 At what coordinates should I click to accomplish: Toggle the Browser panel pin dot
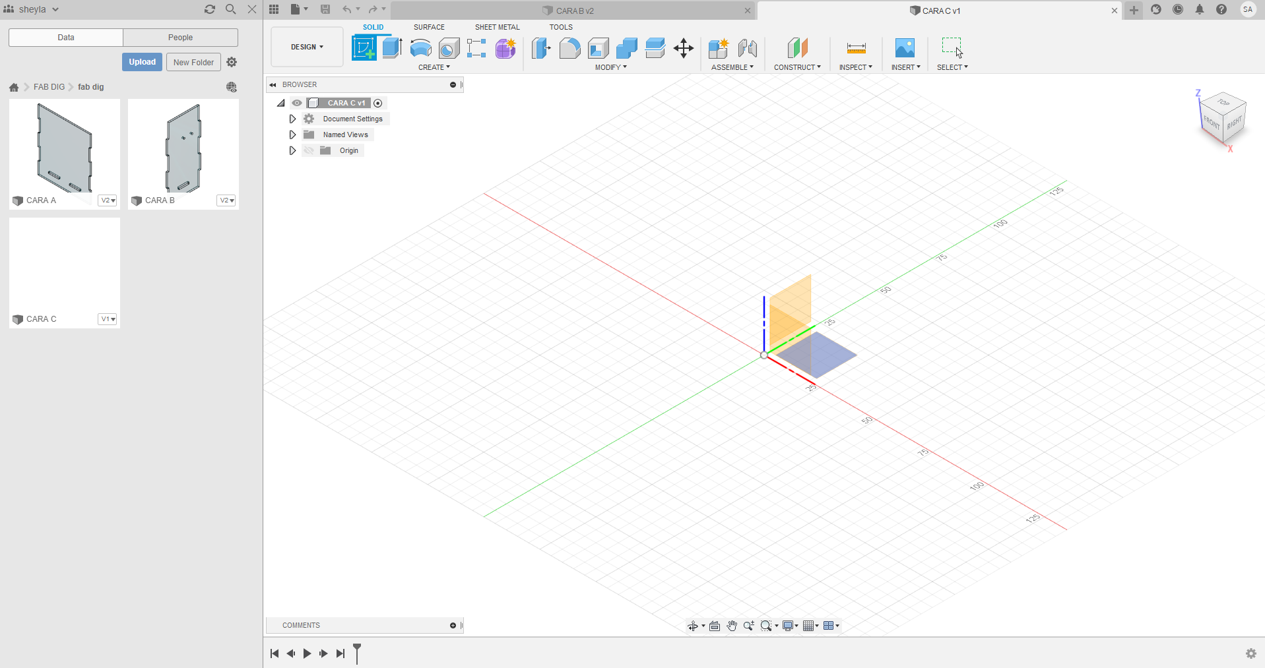point(453,84)
